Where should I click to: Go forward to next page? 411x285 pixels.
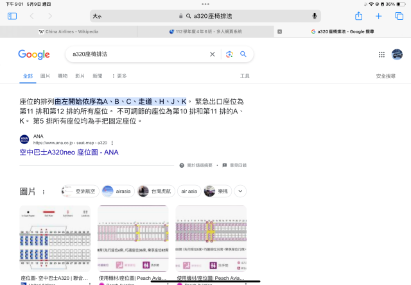[x=50, y=16]
